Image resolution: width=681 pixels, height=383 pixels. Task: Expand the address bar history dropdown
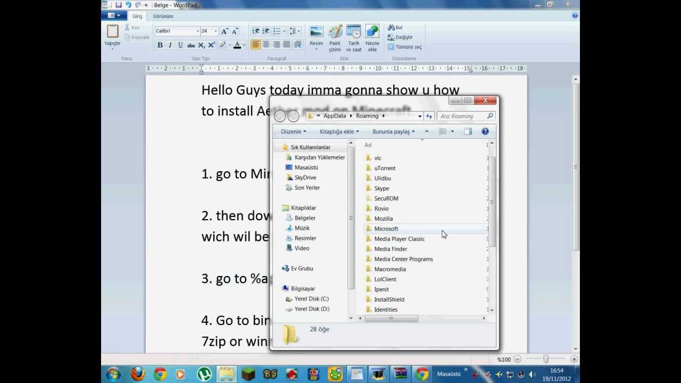click(420, 116)
